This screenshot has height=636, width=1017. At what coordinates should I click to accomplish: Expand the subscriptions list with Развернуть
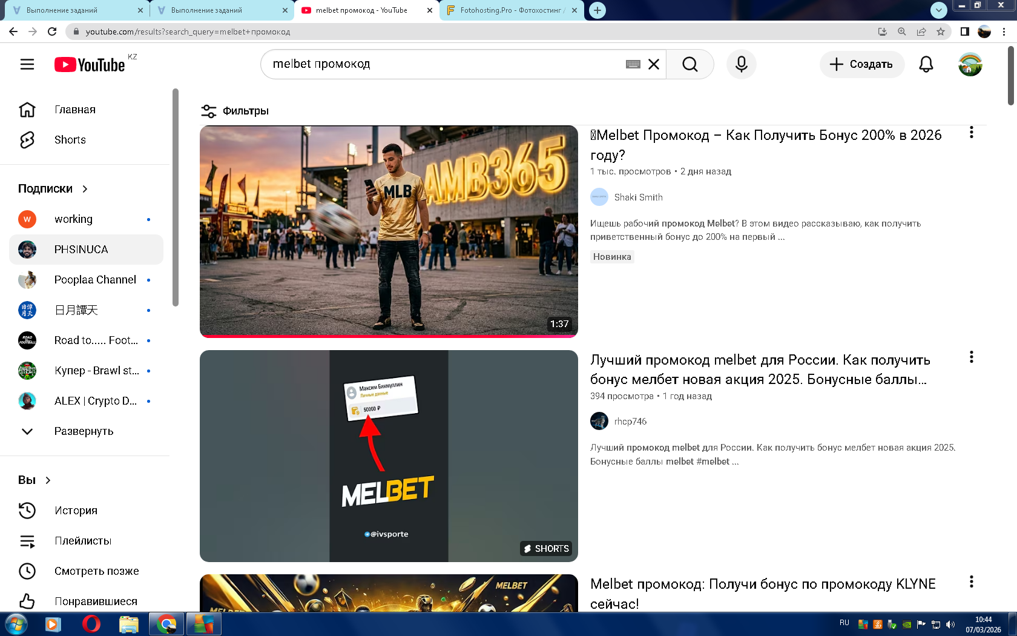pyautogui.click(x=84, y=431)
